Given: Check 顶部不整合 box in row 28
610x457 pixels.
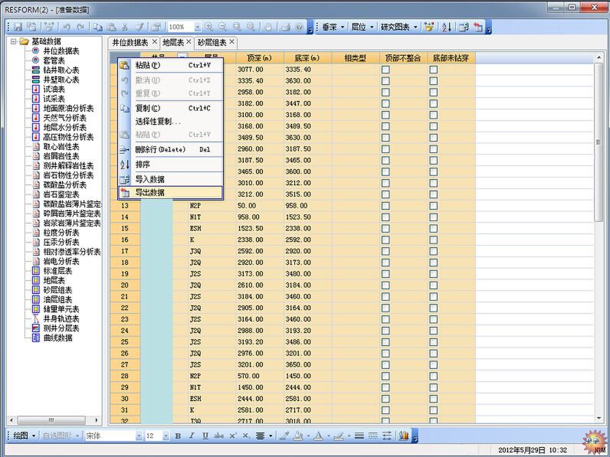Looking at the screenshot, I should pos(385,376).
